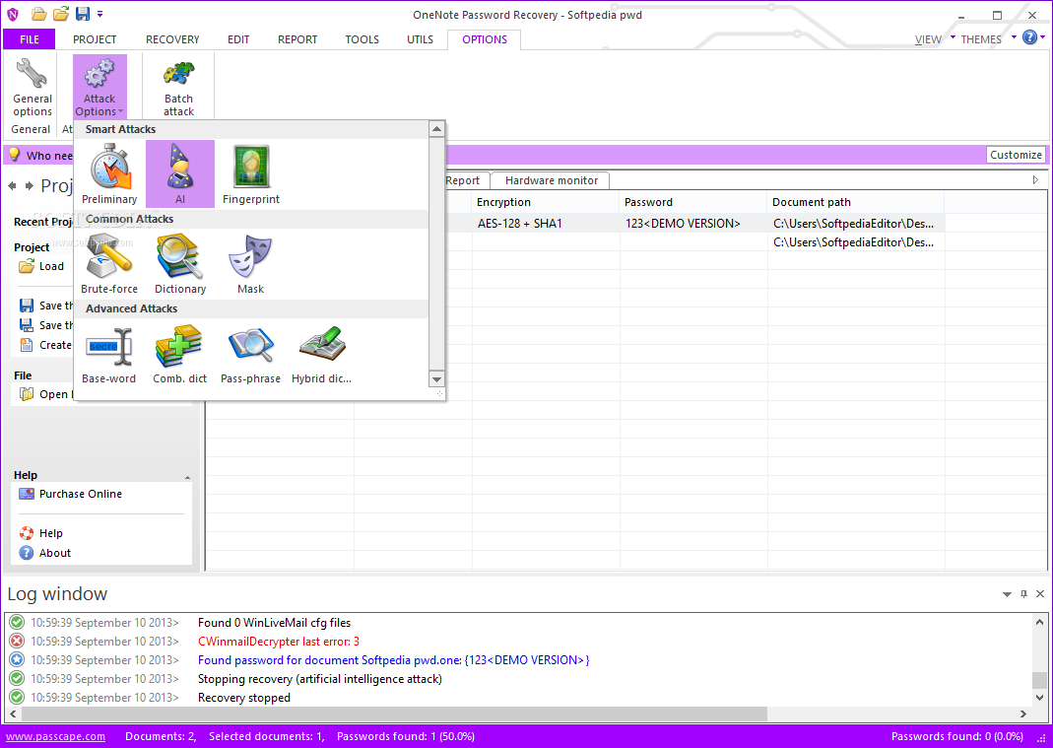
Task: Switch to the REPORT ribbon tab
Action: pos(297,39)
